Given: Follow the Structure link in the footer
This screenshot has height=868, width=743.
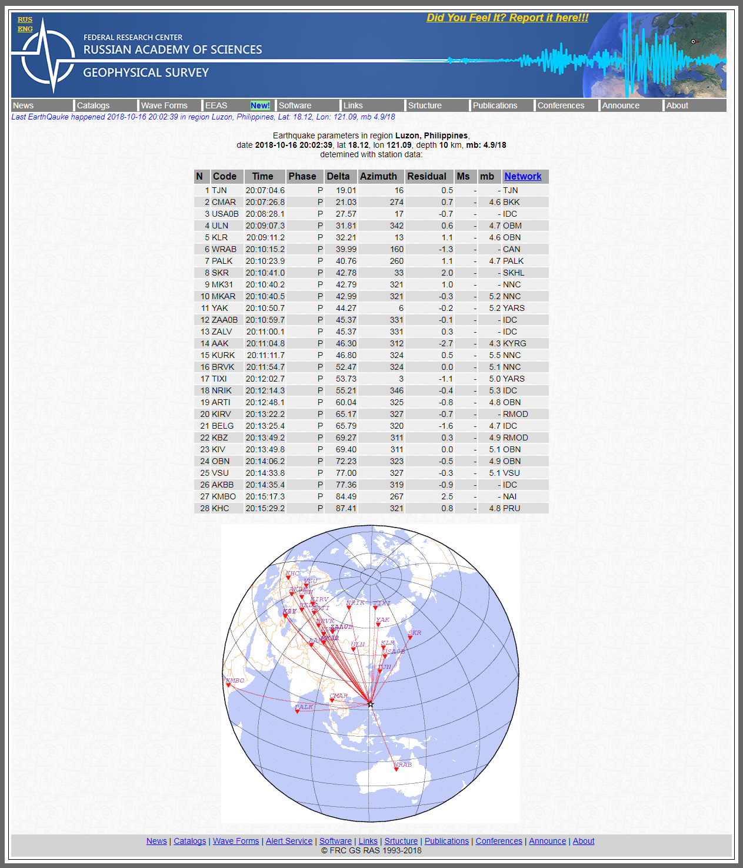Looking at the screenshot, I should 401,841.
